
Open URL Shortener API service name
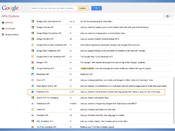pyautogui.click(x=45, y=121)
